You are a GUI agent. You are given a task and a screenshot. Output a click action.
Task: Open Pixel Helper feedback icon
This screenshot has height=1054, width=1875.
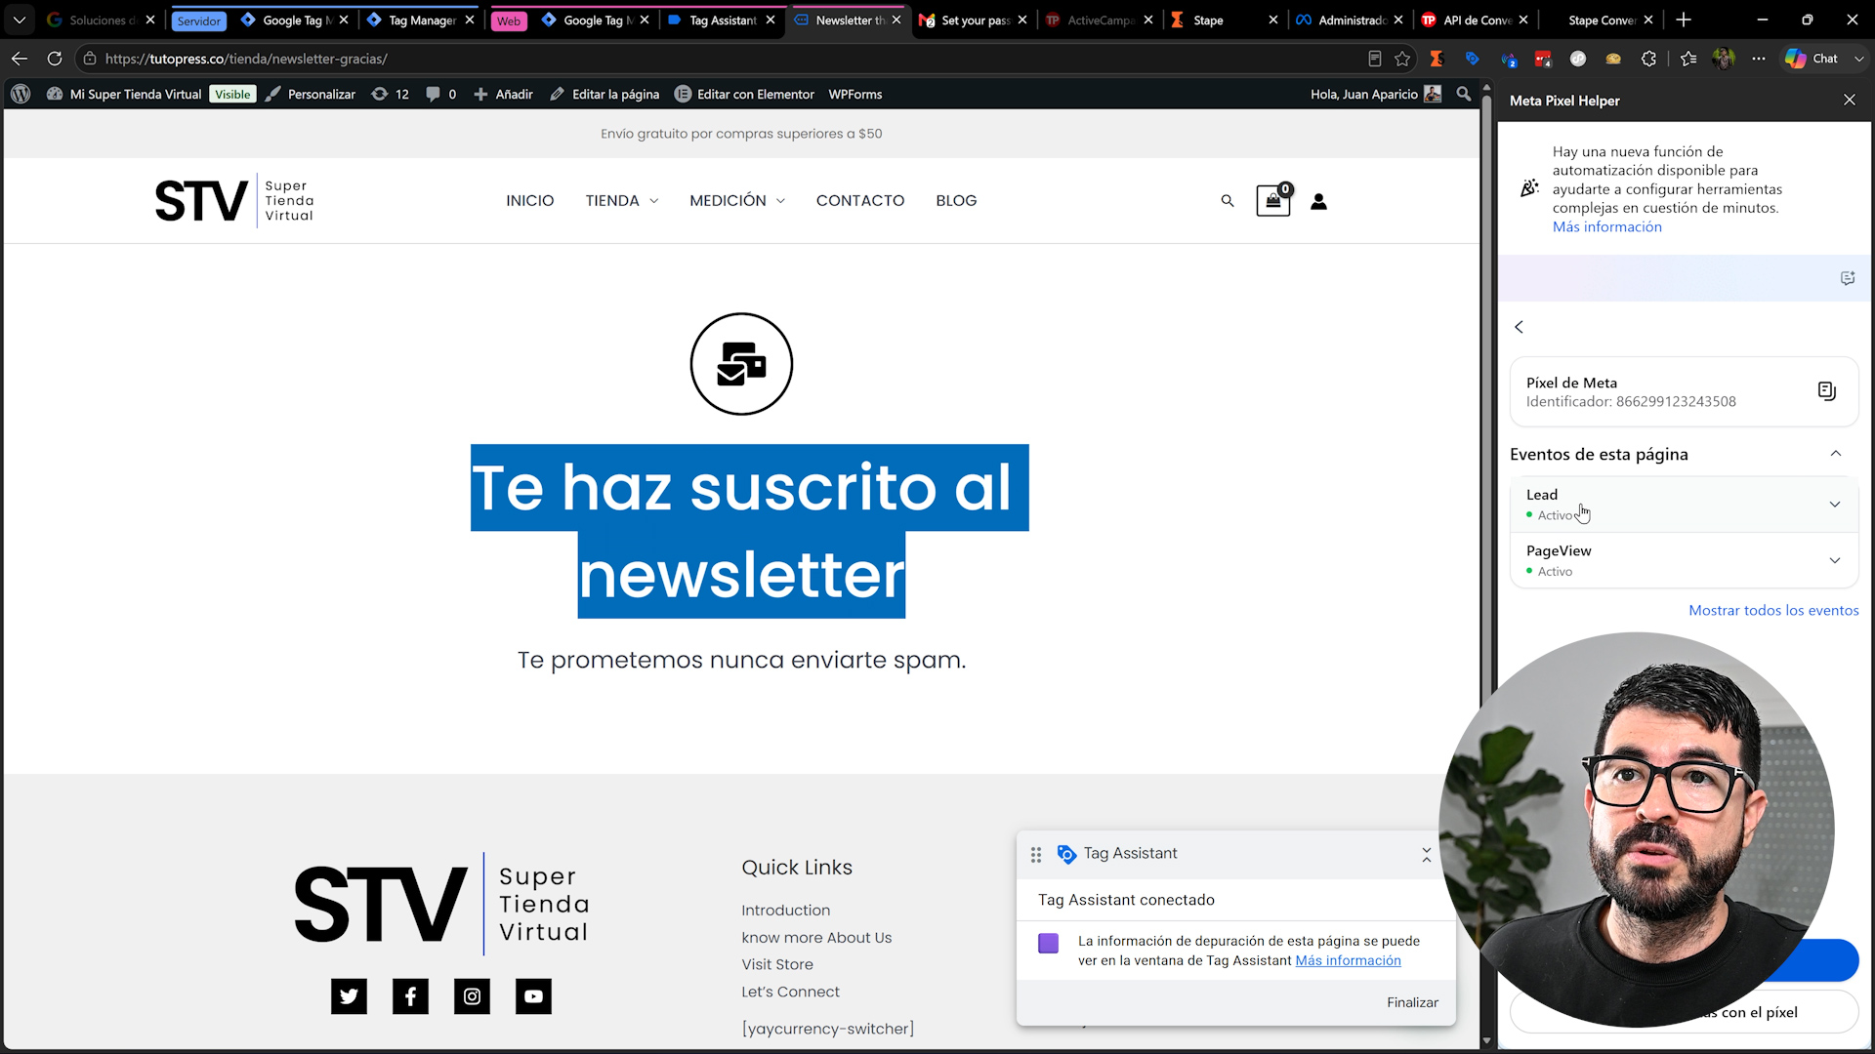[1848, 278]
